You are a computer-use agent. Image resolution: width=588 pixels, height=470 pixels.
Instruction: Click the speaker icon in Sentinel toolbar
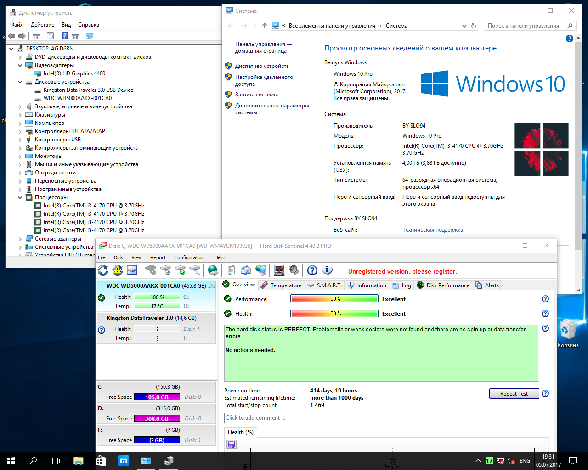click(294, 270)
